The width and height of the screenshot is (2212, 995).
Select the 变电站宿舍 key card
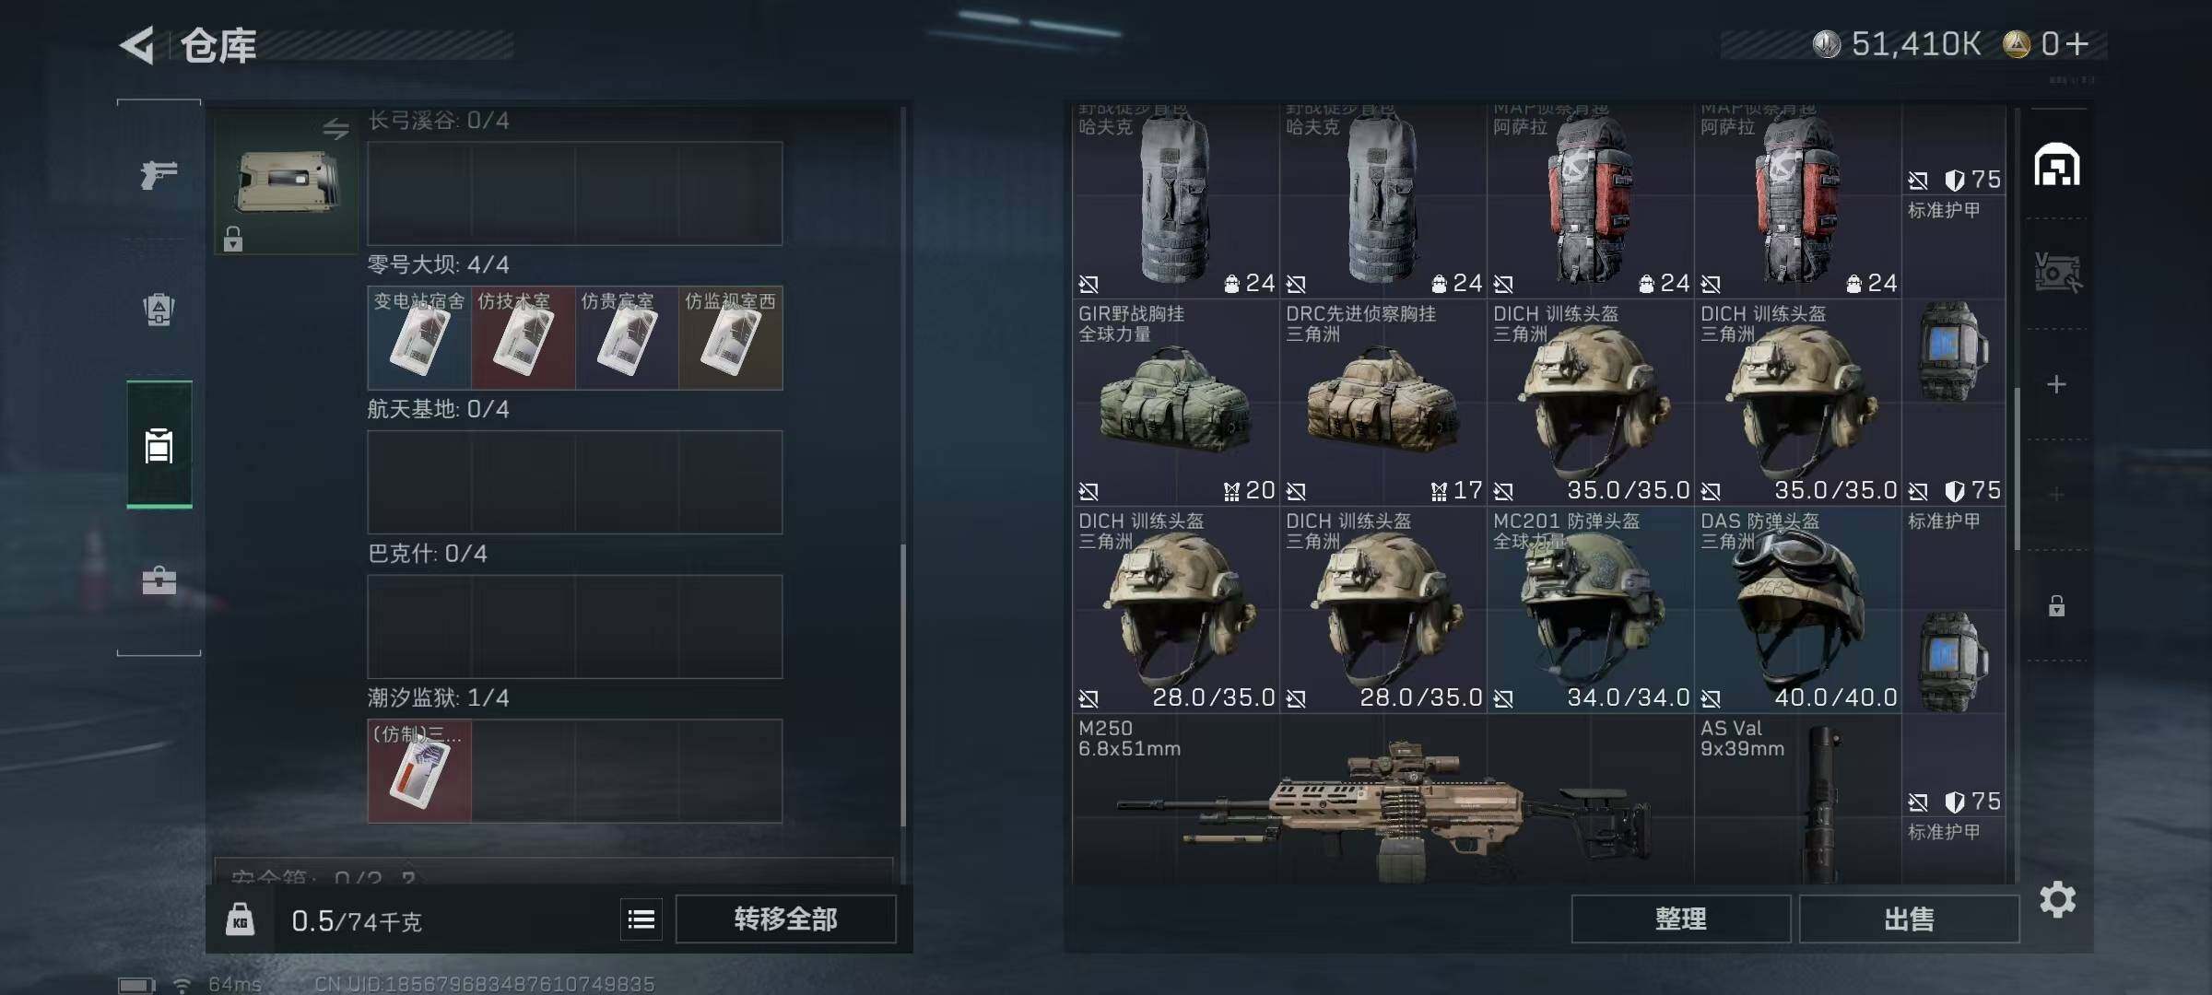[x=419, y=338]
